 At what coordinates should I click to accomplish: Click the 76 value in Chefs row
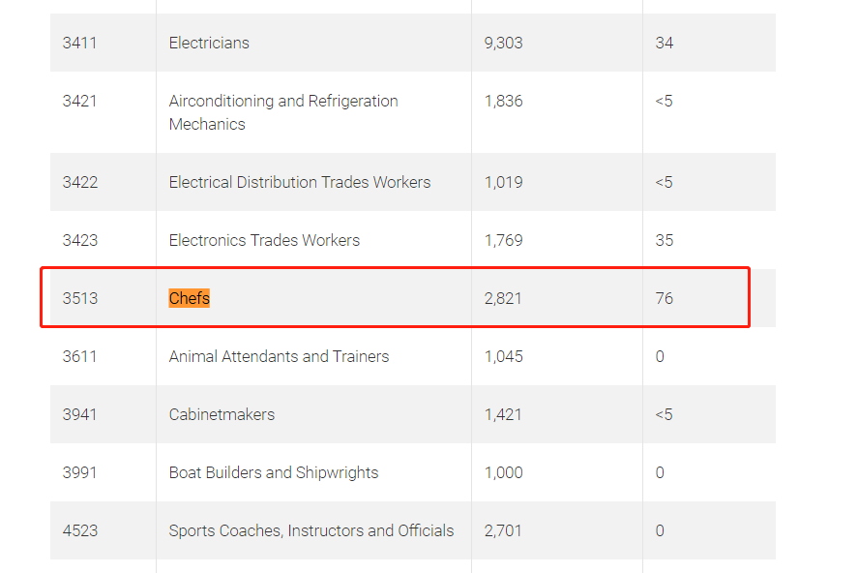tap(665, 298)
